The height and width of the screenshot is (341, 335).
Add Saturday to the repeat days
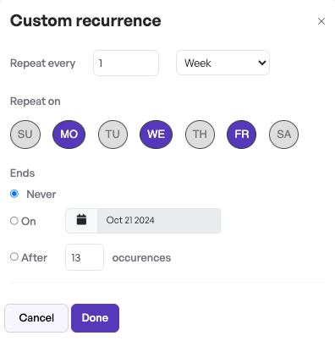point(283,135)
